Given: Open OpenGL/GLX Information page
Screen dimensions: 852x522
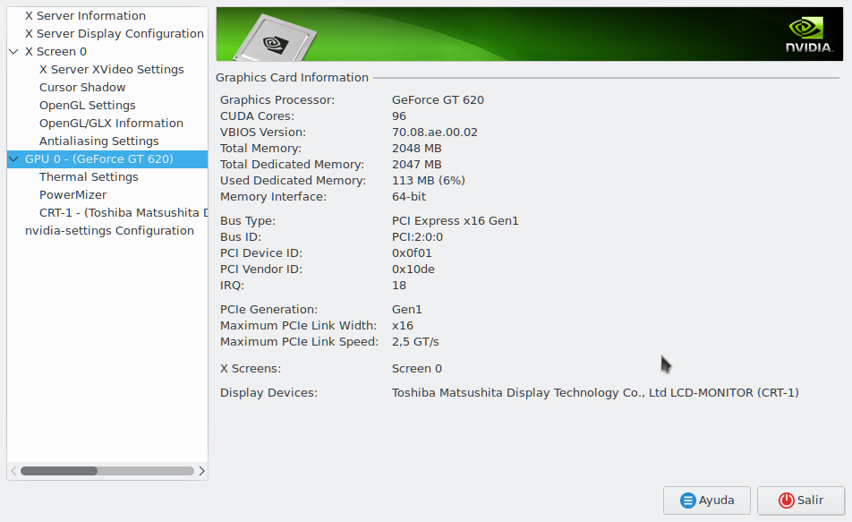Looking at the screenshot, I should (111, 124).
